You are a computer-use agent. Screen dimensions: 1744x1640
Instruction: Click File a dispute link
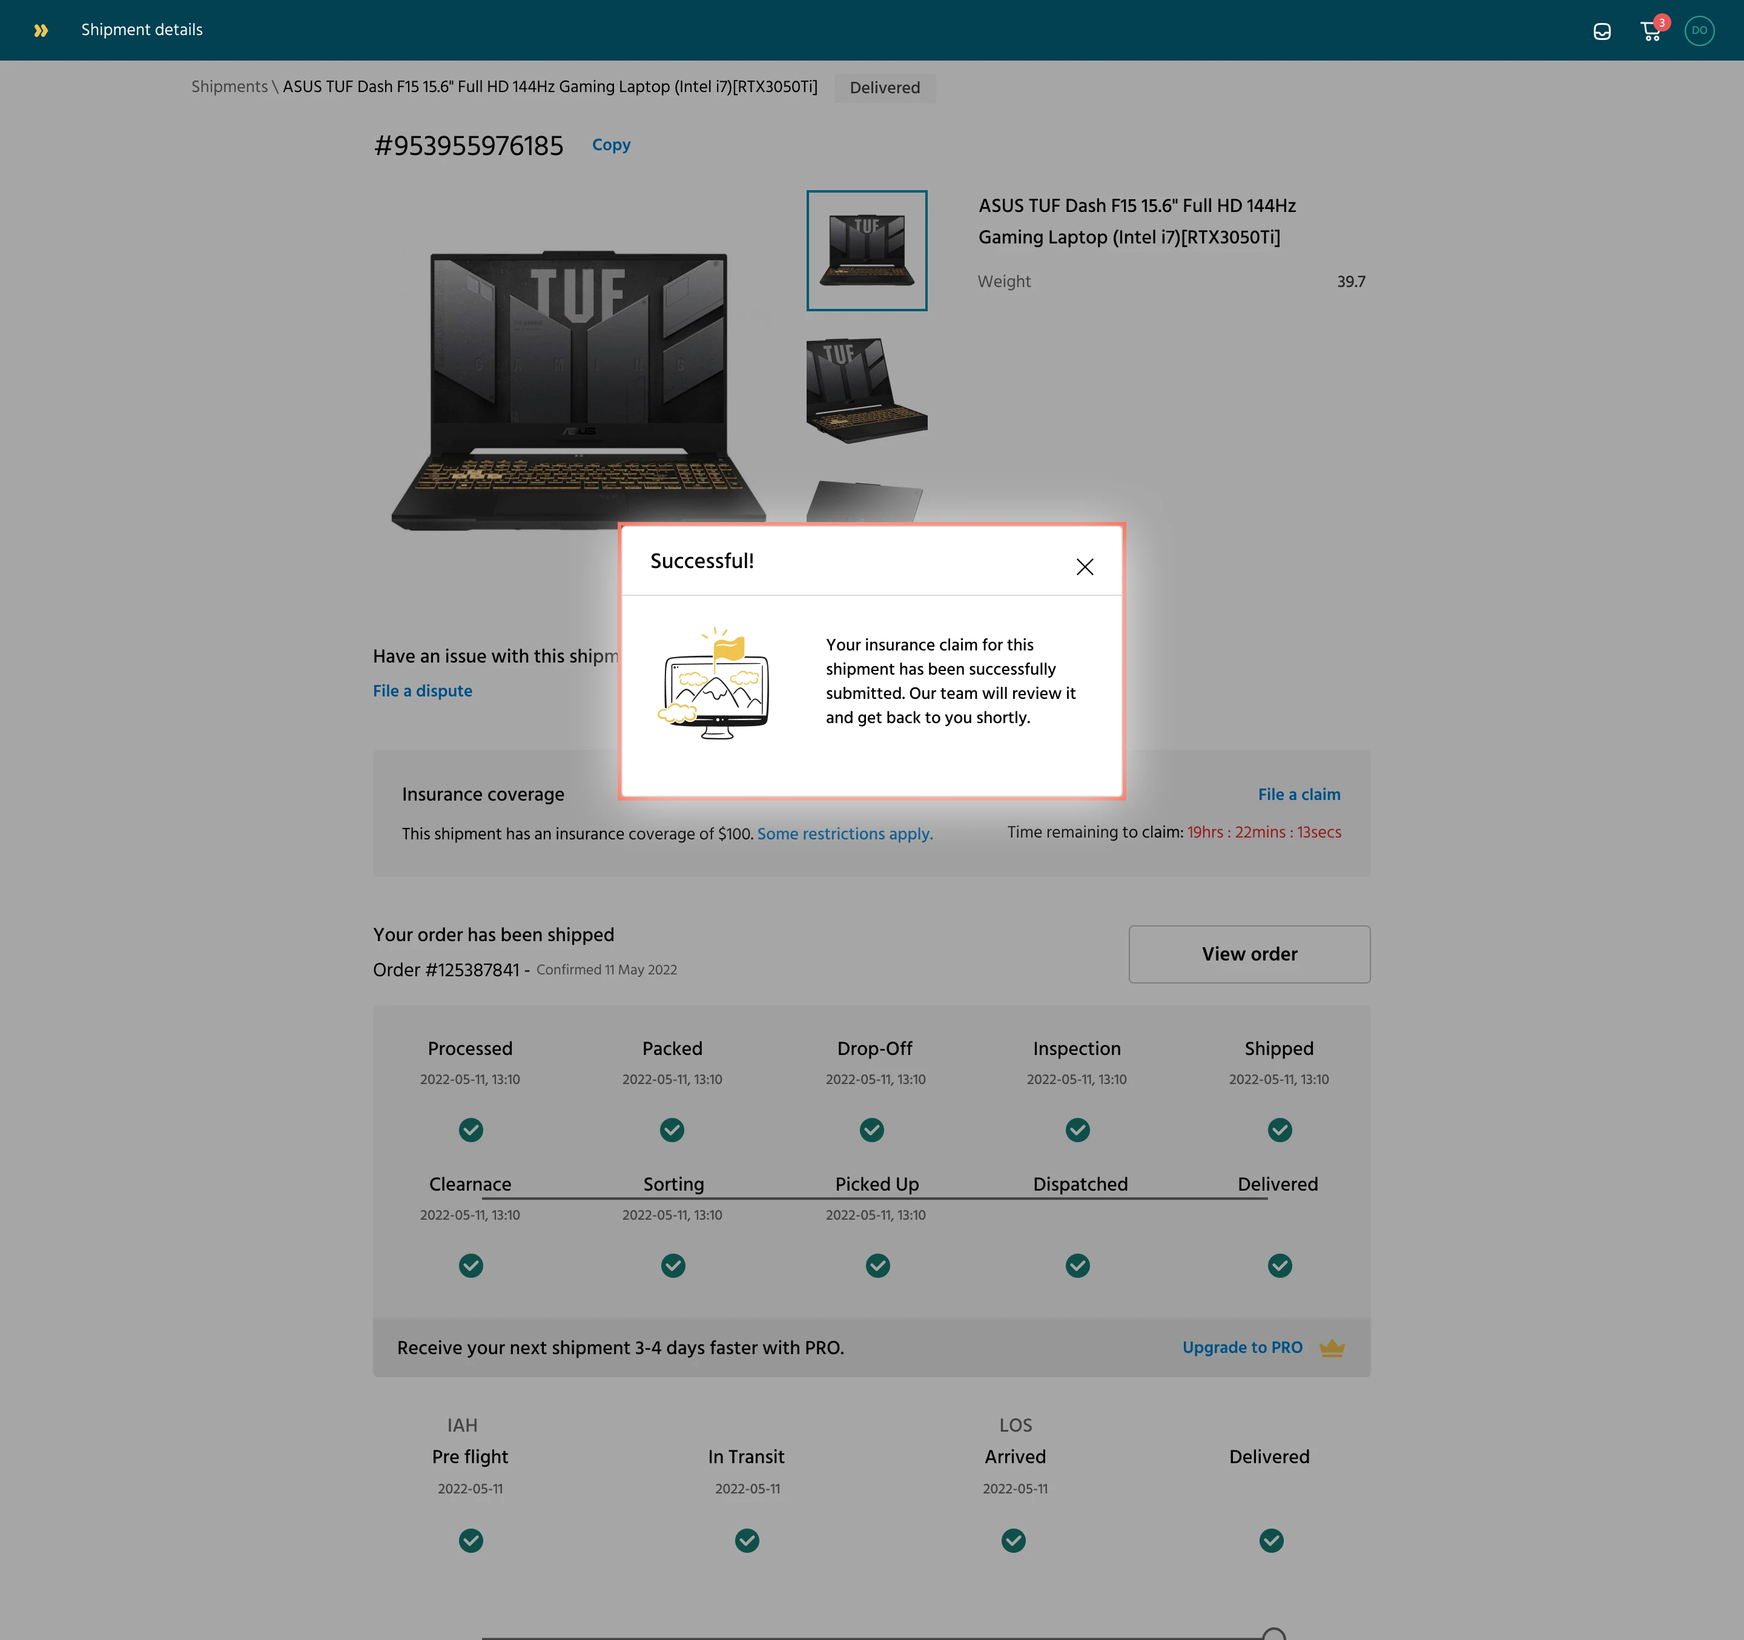pyautogui.click(x=422, y=690)
